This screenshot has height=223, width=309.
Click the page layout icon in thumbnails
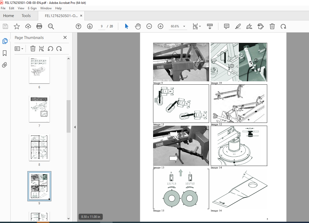pos(41,49)
